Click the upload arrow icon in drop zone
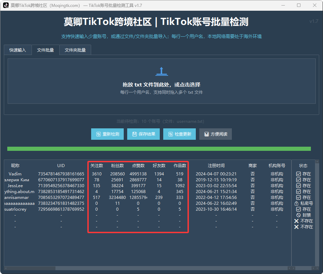The image size is (323, 274). [x=161, y=71]
